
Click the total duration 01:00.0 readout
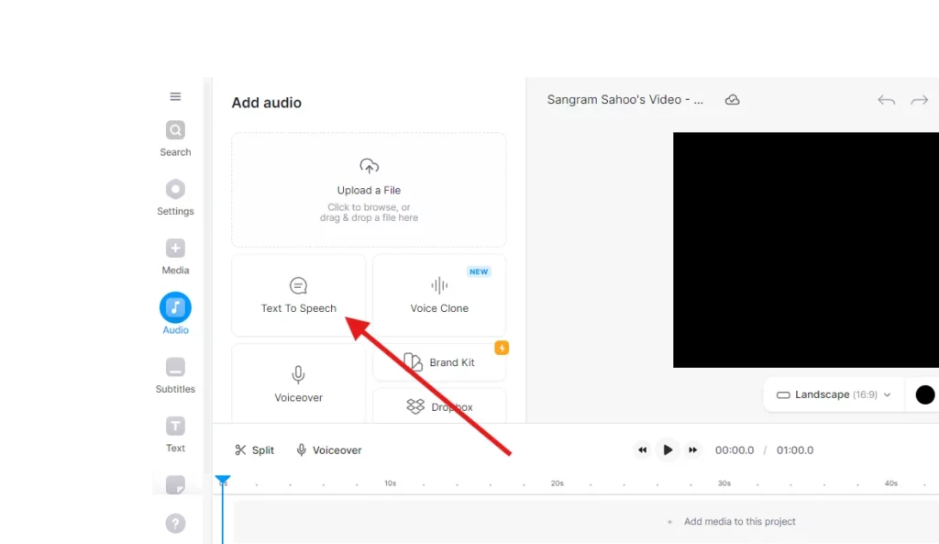click(x=795, y=450)
